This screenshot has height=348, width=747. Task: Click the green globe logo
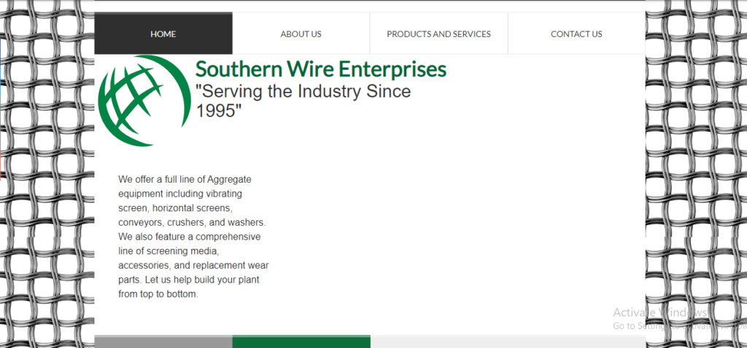click(x=139, y=100)
